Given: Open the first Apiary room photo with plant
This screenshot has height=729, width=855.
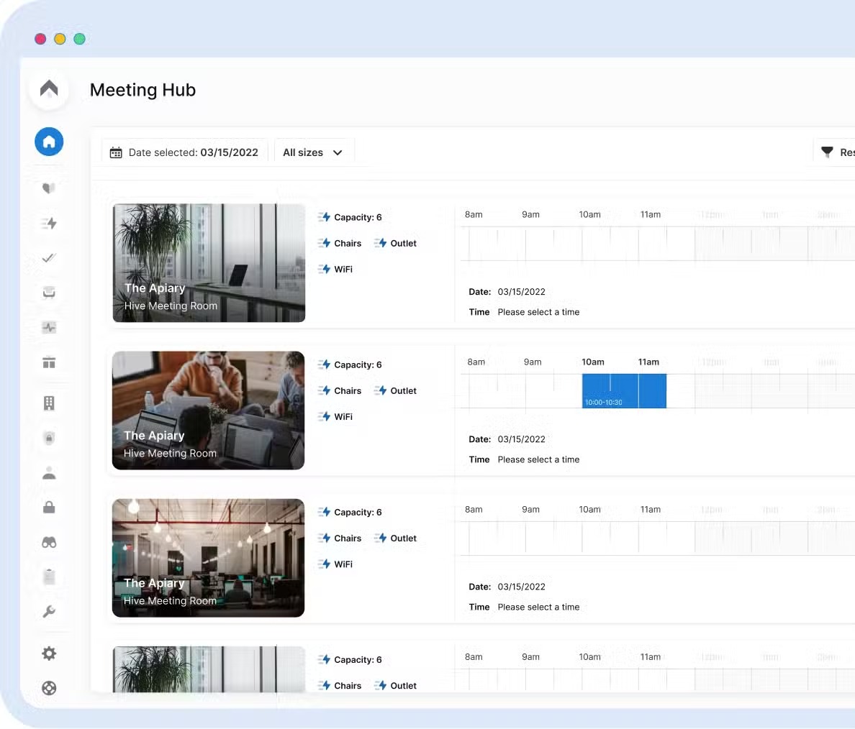Looking at the screenshot, I should pyautogui.click(x=209, y=262).
